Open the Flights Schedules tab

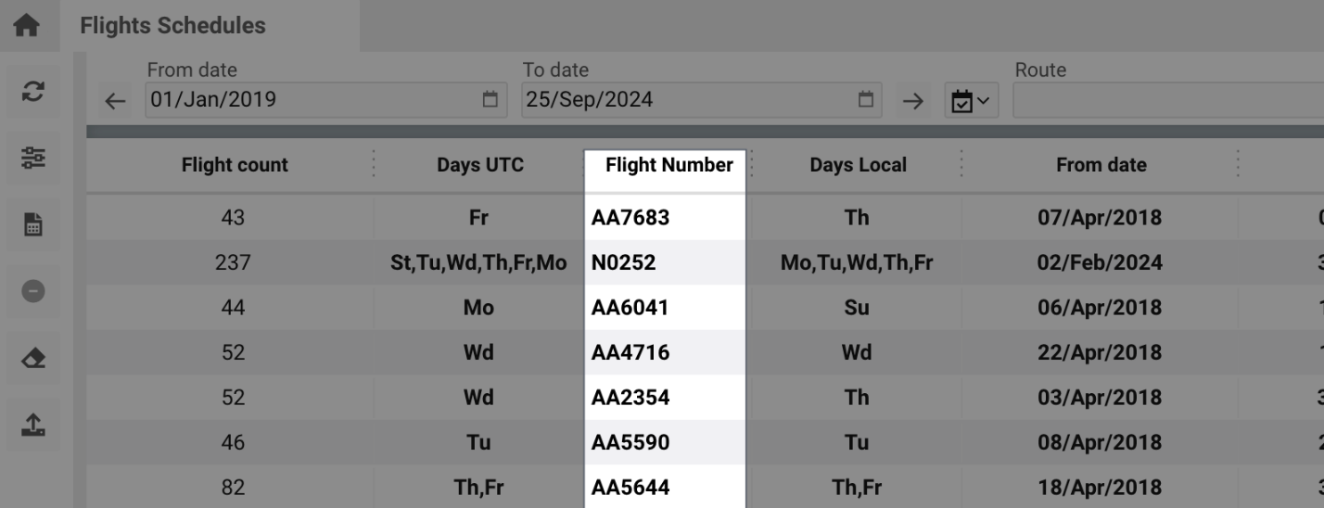(x=173, y=26)
